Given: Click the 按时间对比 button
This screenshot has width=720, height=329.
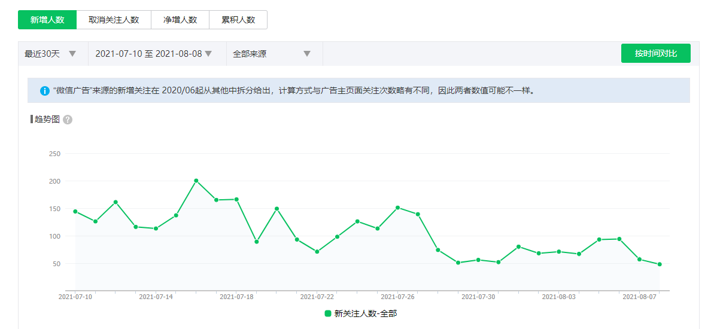Looking at the screenshot, I should [656, 53].
